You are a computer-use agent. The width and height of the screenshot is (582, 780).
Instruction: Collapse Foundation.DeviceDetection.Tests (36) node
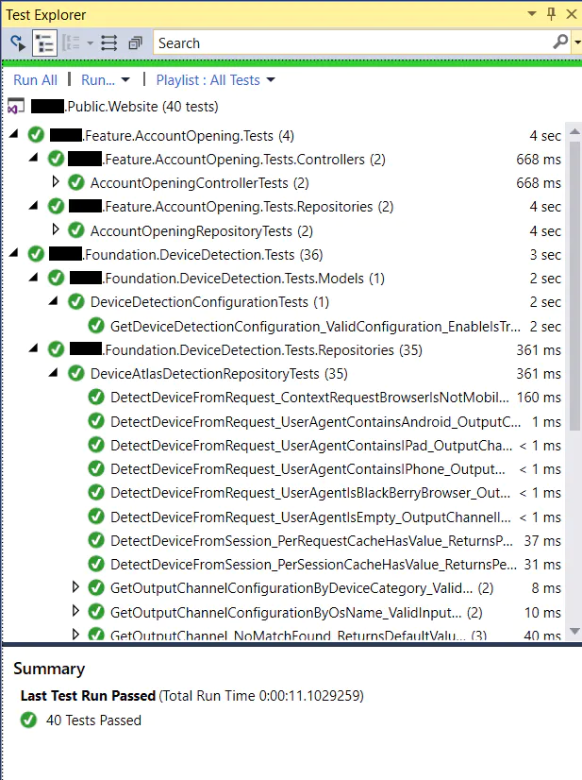click(x=14, y=253)
